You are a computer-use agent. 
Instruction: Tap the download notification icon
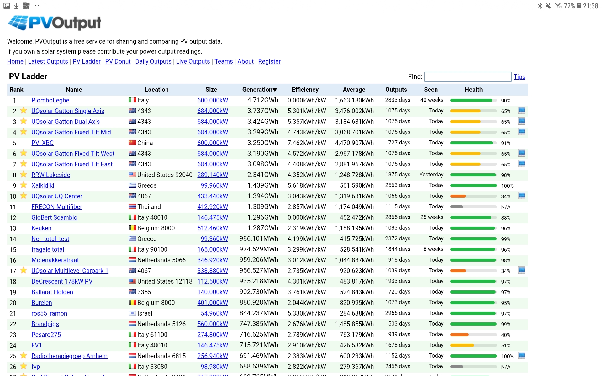[x=16, y=6]
